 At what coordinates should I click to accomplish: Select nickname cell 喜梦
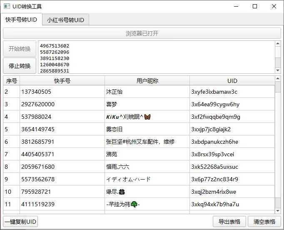147,104
